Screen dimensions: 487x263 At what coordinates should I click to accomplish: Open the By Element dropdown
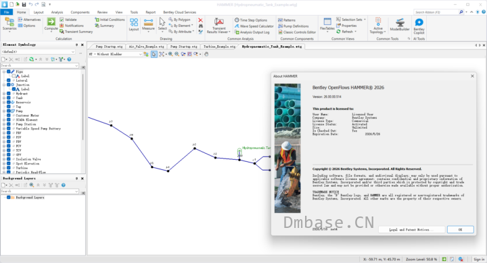tap(181, 26)
